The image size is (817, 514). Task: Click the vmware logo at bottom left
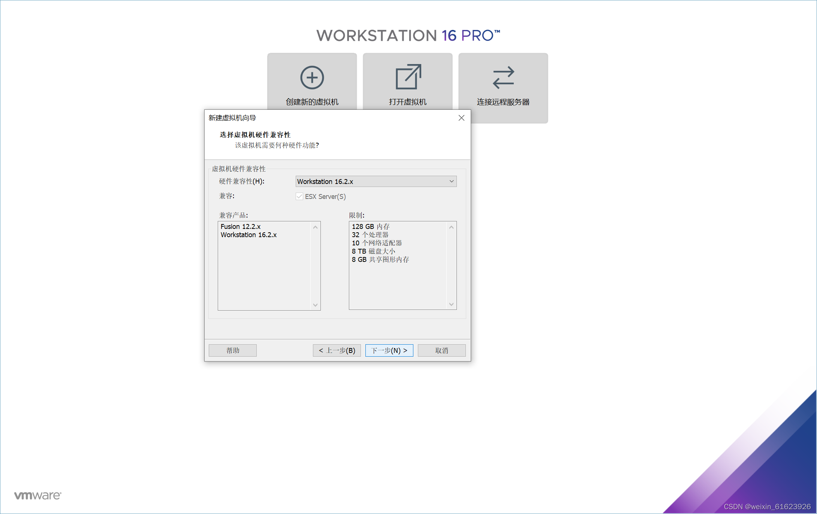[x=37, y=495]
